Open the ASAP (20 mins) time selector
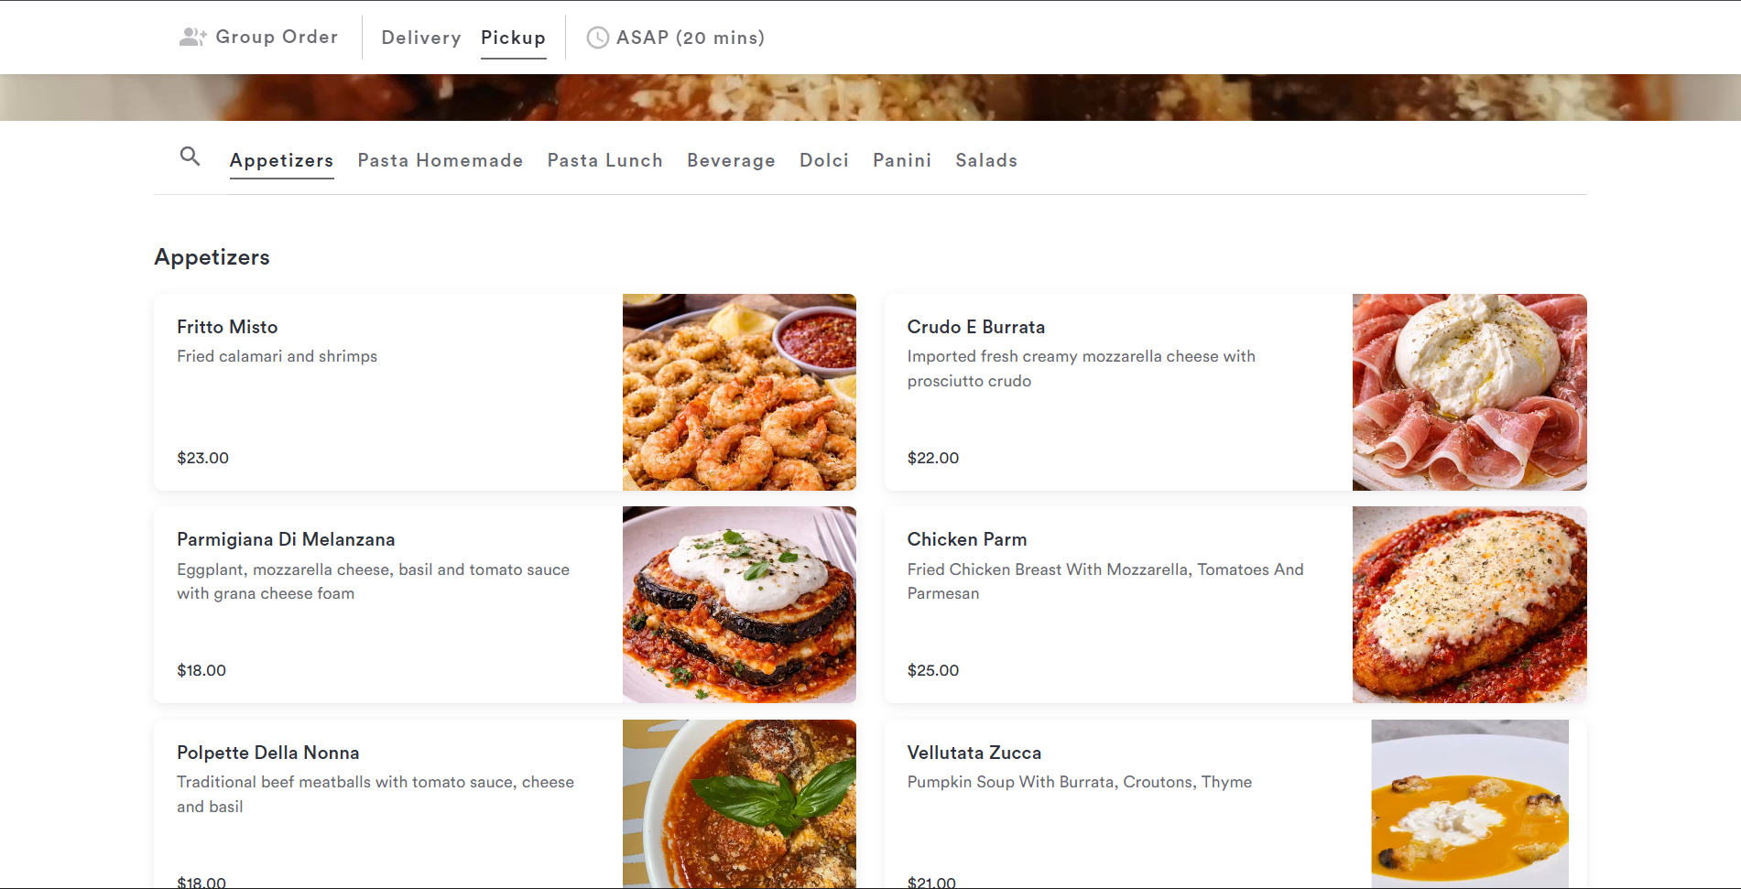Image resolution: width=1741 pixels, height=889 pixels. 676,38
